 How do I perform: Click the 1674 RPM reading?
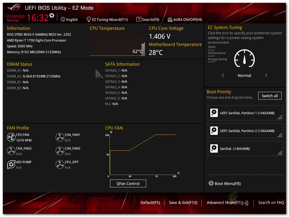[24, 140]
